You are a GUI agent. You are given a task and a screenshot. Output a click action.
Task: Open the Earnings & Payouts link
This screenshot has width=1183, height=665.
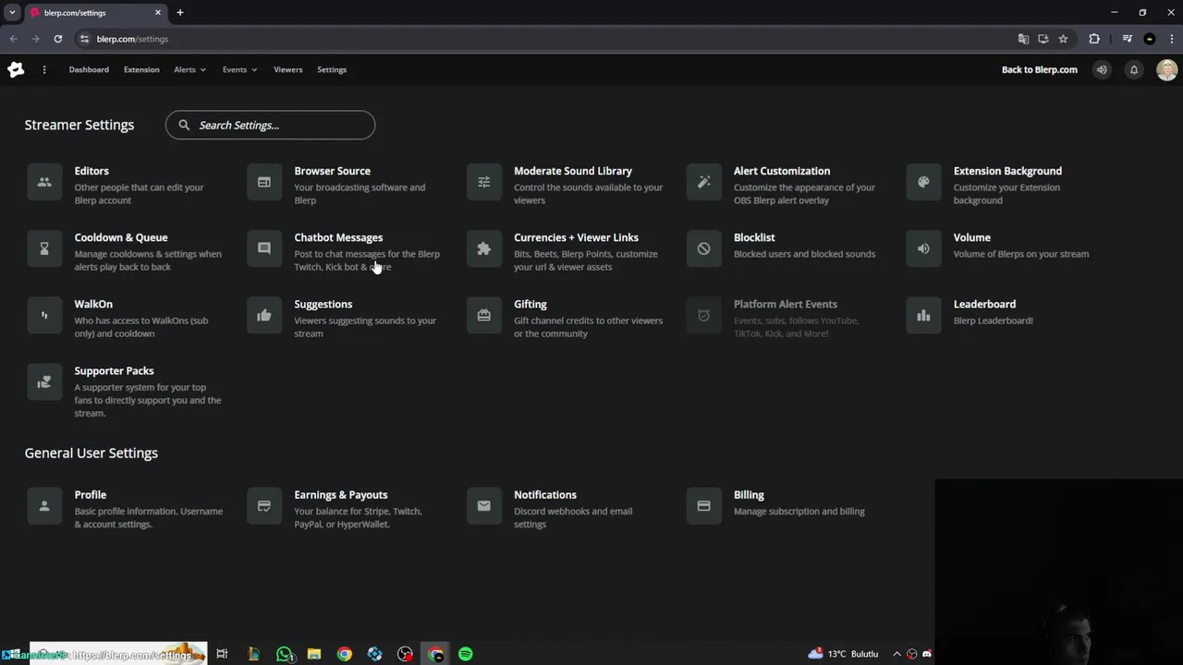341,495
